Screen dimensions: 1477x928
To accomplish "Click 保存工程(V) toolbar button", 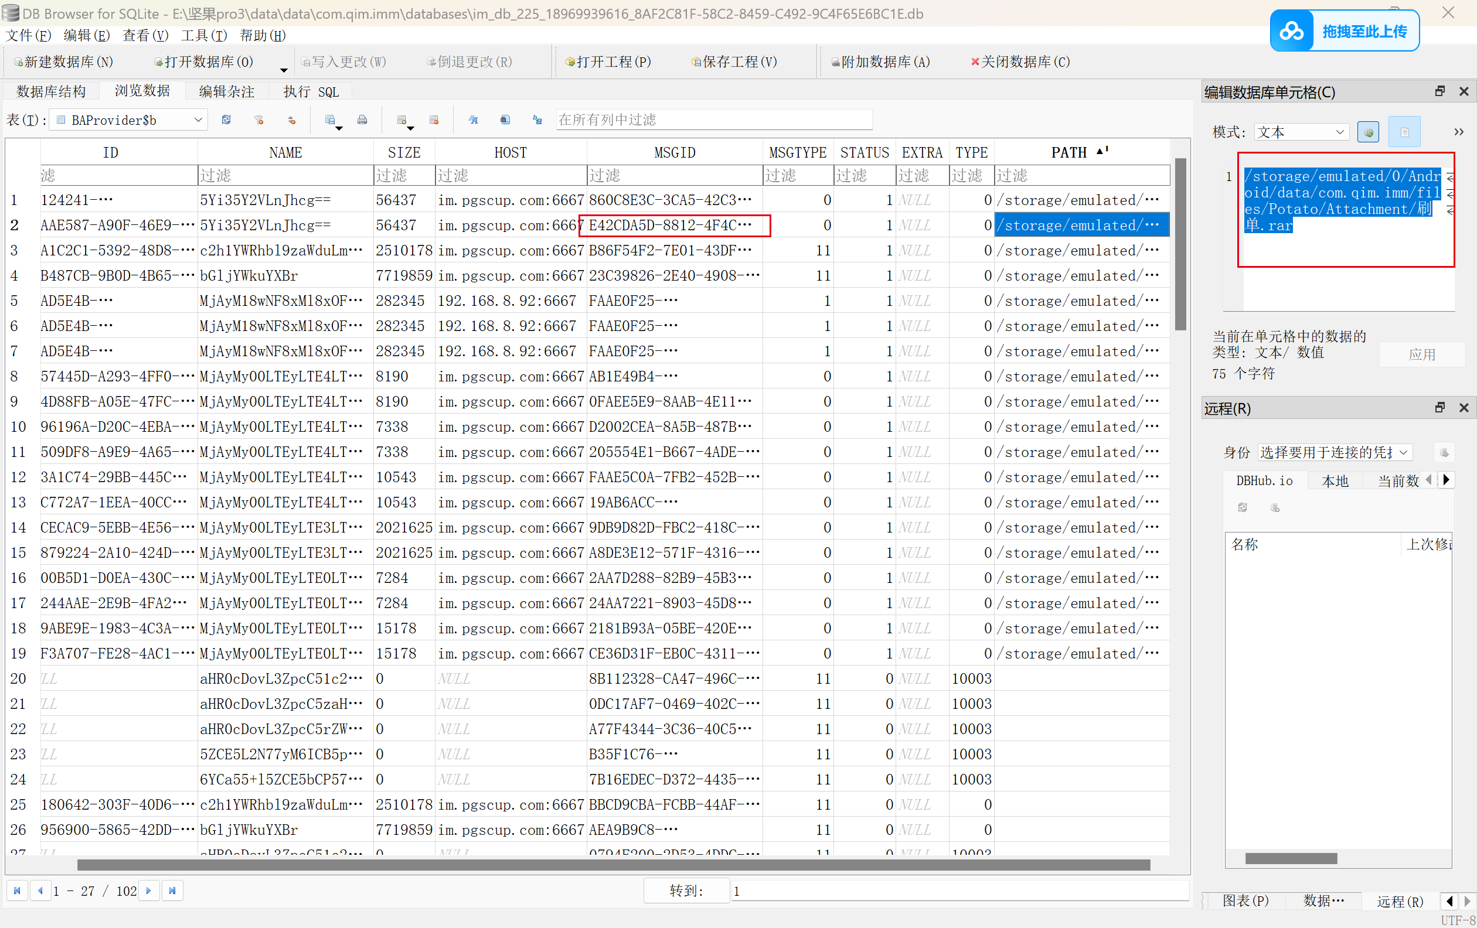I will 734,62.
